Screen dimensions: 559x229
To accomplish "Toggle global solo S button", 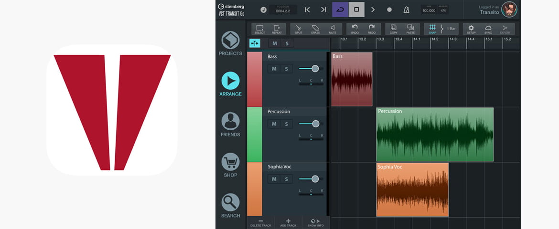I will click(287, 43).
